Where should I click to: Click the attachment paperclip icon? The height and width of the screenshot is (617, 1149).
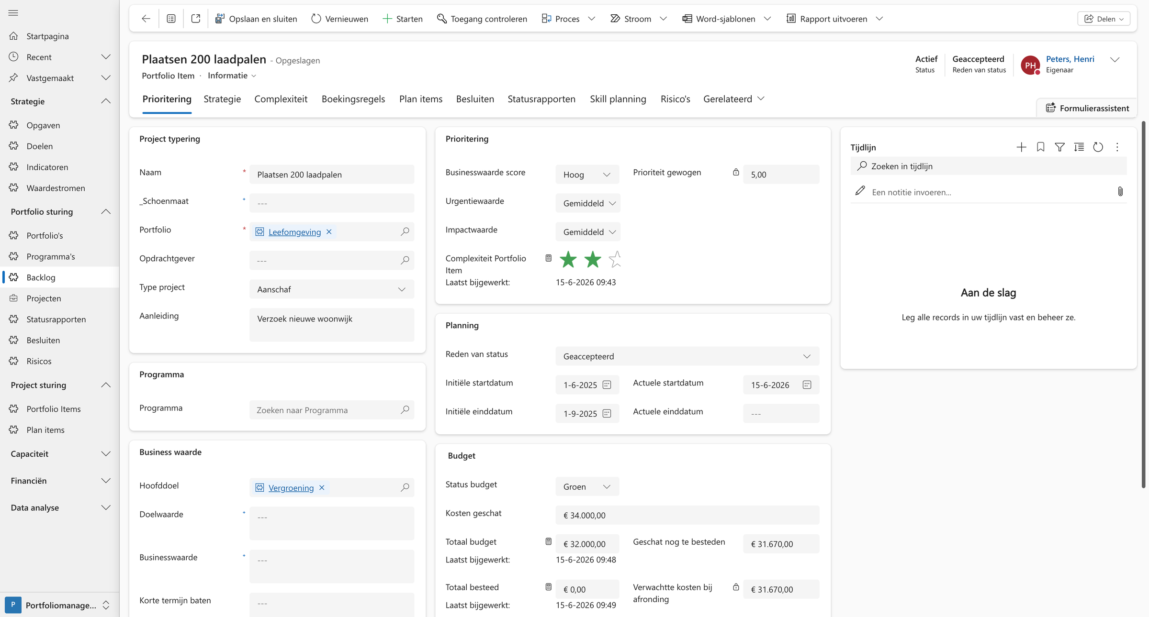pyautogui.click(x=1120, y=192)
